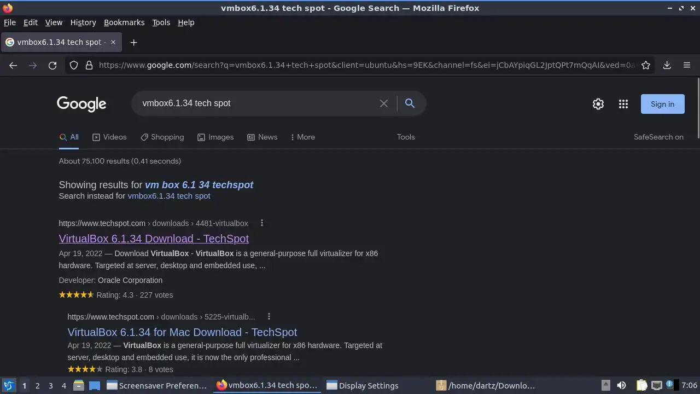
Task: Open the Bookmarks menu
Action: click(124, 22)
